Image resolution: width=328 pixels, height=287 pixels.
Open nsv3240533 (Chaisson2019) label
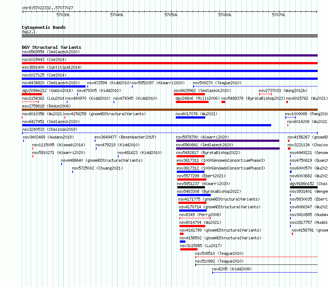pyautogui.click(x=50, y=129)
